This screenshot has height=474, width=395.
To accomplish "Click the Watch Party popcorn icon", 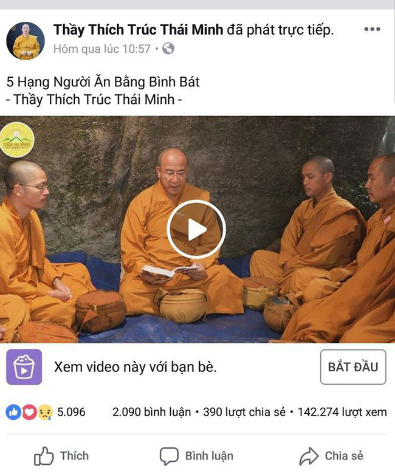I will [x=24, y=367].
